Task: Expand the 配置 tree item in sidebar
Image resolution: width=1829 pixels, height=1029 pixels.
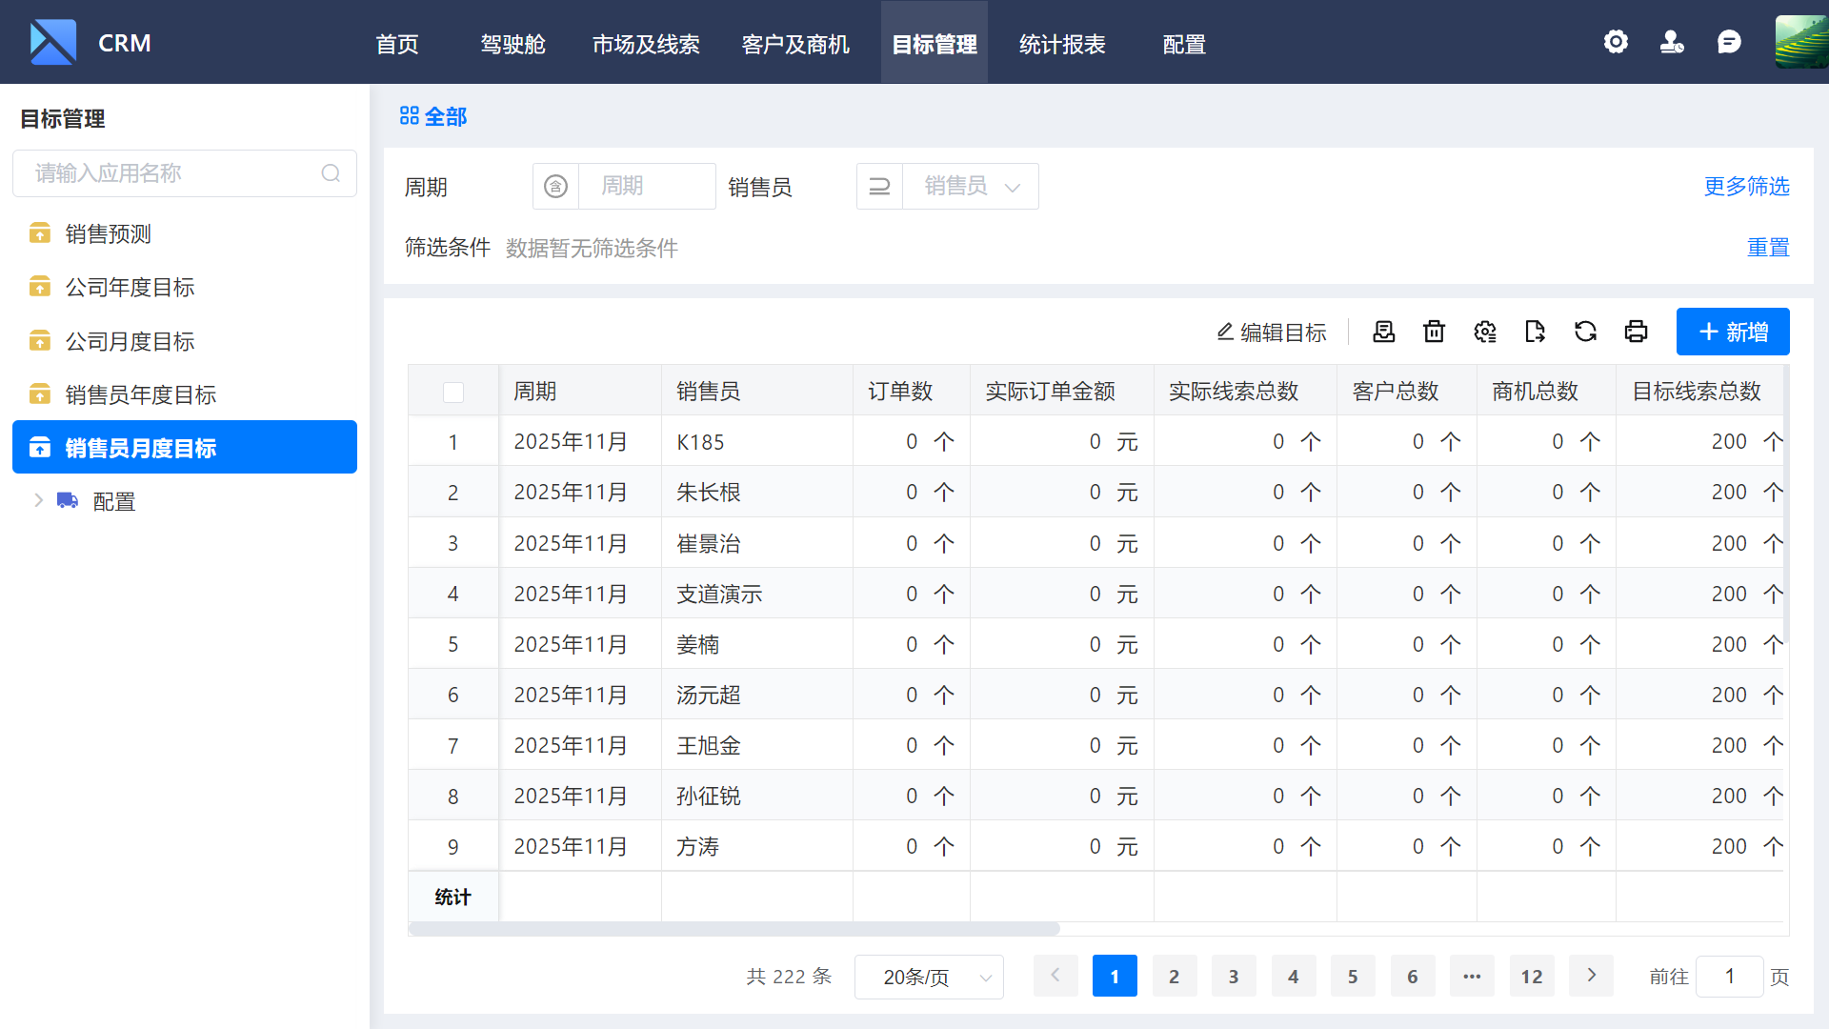Action: tap(38, 500)
